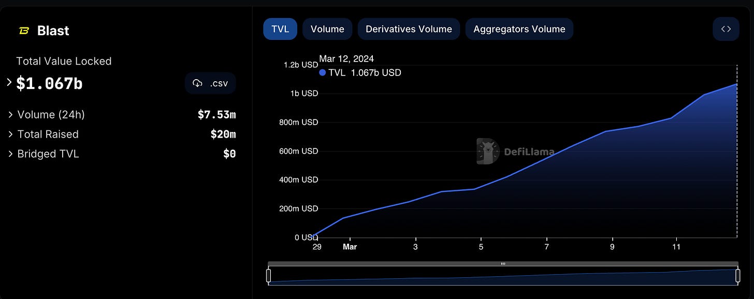This screenshot has height=299, width=754.
Task: Click the left range slider handle
Action: (269, 276)
